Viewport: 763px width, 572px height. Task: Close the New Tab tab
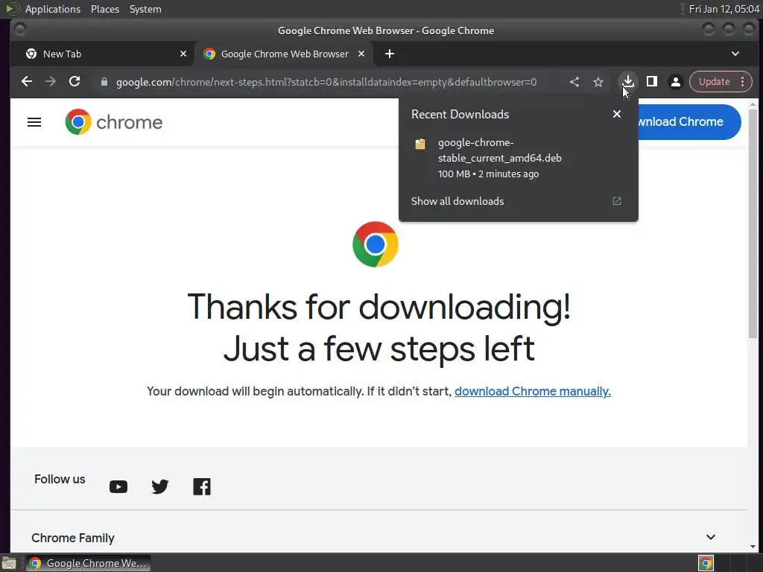[183, 54]
